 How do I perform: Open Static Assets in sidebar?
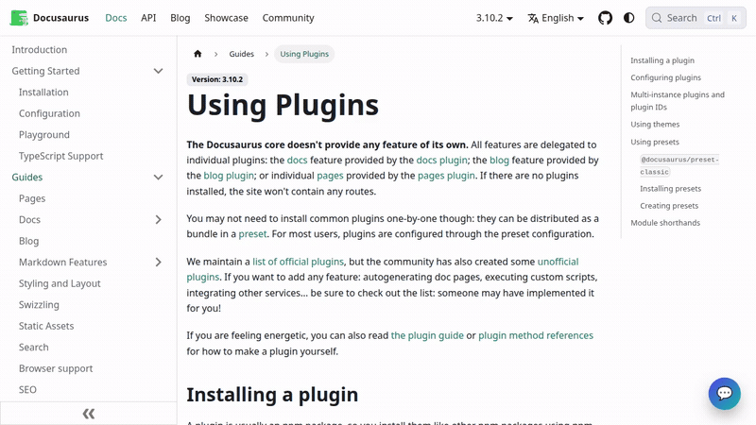(46, 326)
